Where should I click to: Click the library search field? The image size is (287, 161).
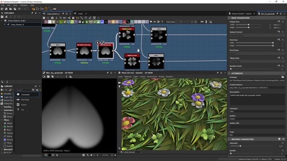pyautogui.click(x=24, y=90)
